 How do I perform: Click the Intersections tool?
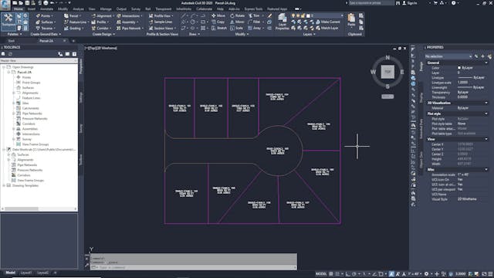[129, 15]
